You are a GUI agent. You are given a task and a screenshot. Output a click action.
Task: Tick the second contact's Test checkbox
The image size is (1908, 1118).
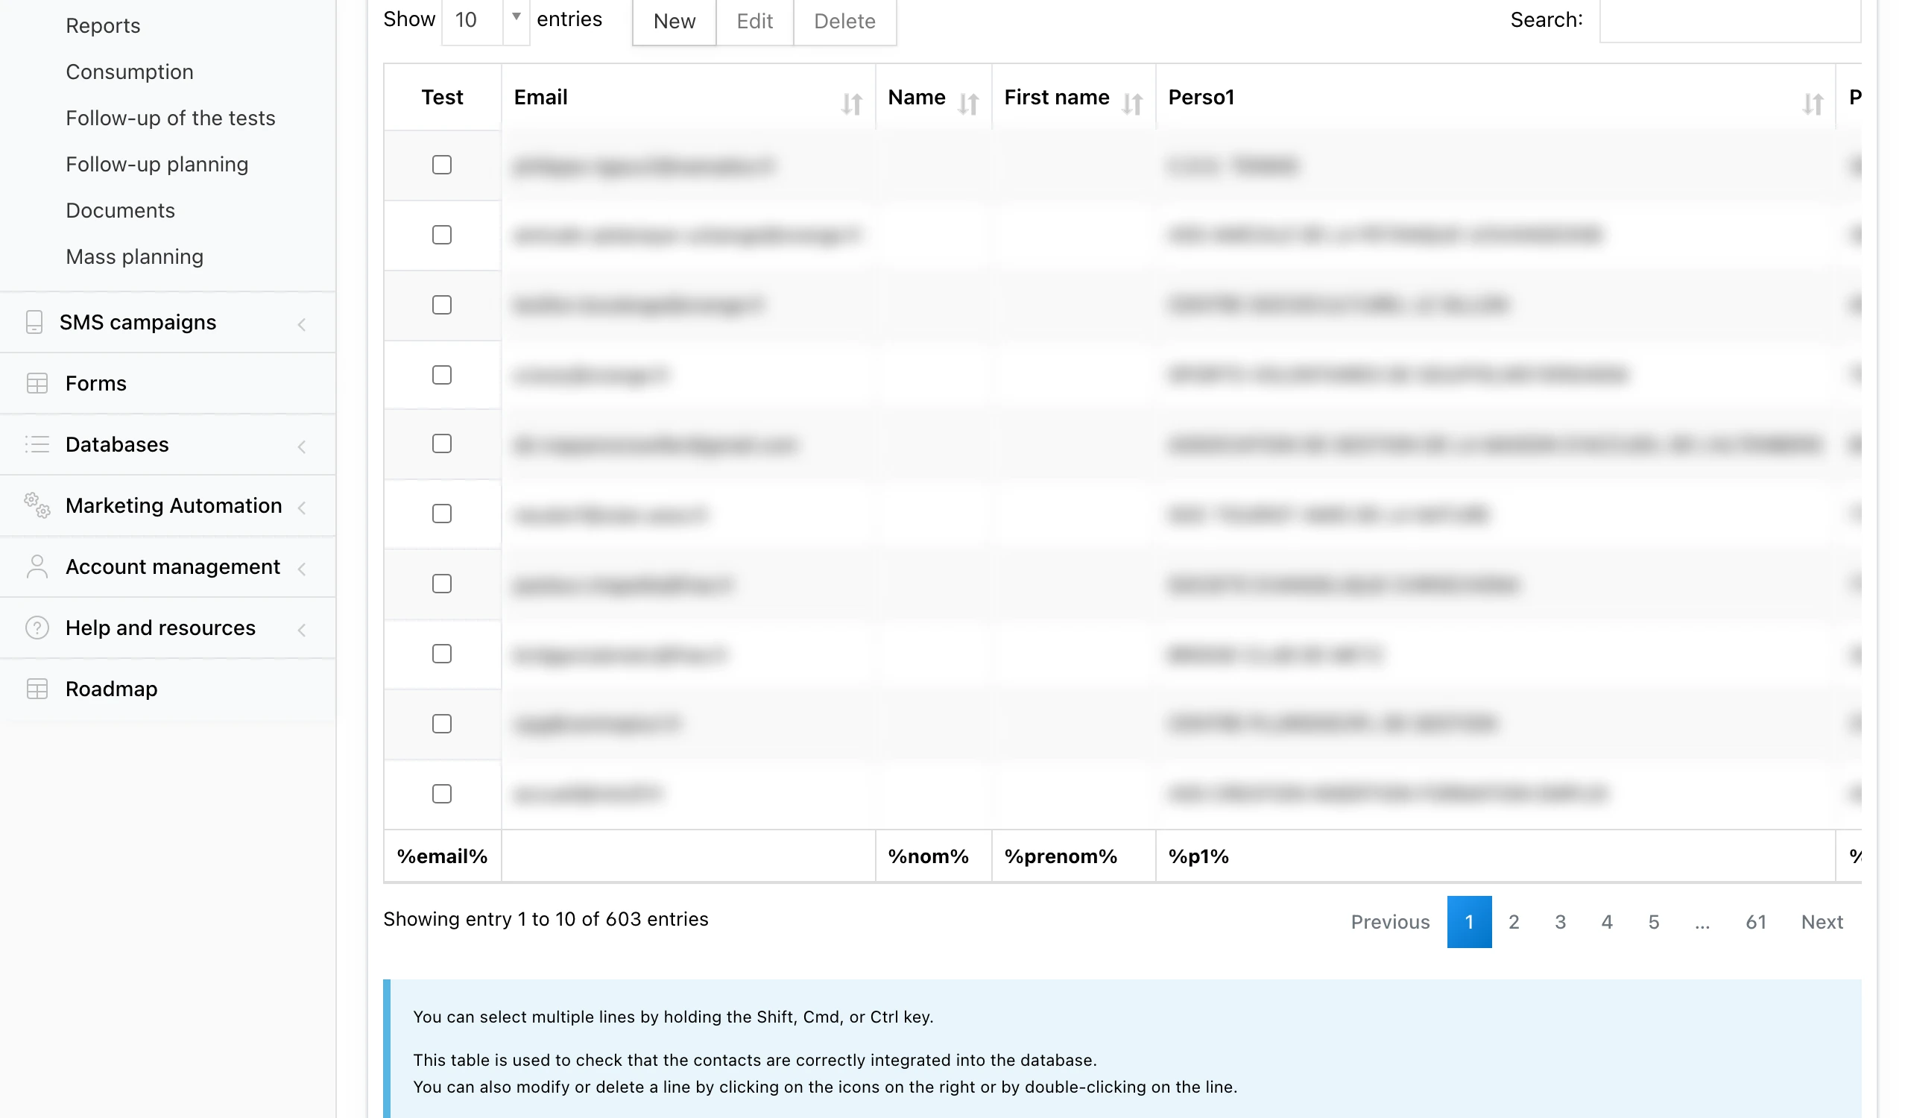point(441,235)
